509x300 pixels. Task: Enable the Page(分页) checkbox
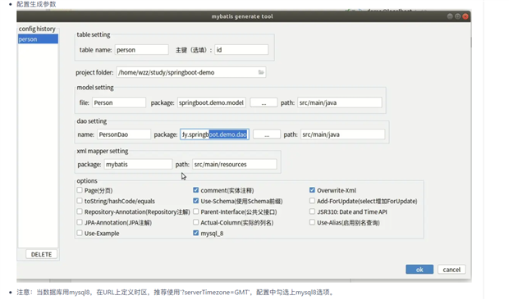coord(80,190)
